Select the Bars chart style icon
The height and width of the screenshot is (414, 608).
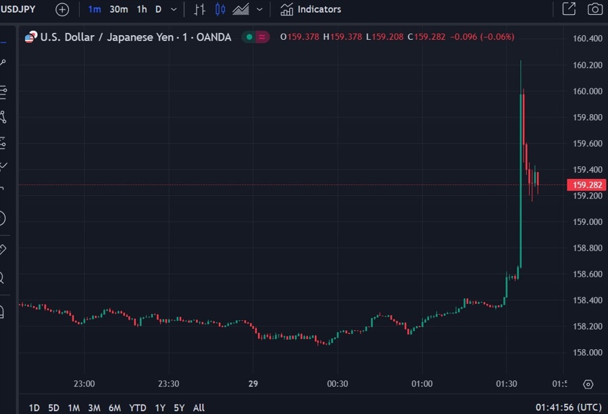click(199, 9)
